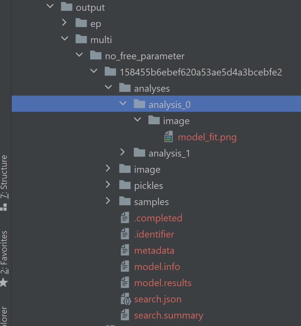Expand the ep folder chevron

pyautogui.click(x=64, y=22)
